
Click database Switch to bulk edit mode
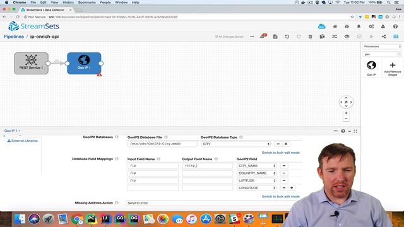(x=280, y=153)
